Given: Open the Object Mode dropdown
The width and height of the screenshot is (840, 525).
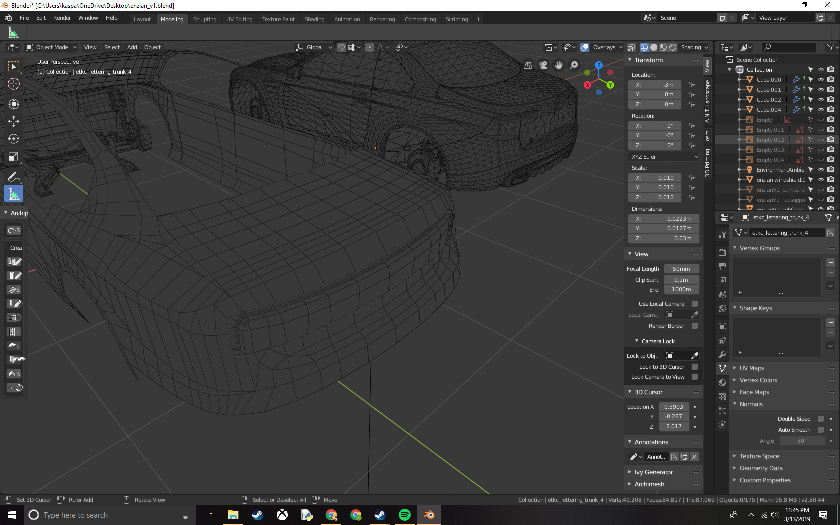Looking at the screenshot, I should pyautogui.click(x=52, y=47).
